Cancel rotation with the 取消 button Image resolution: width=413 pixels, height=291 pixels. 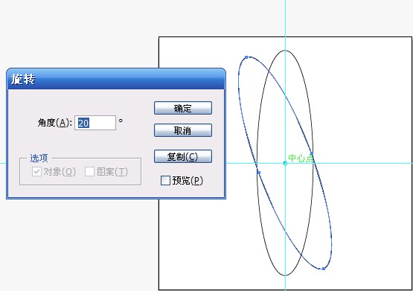183,130
